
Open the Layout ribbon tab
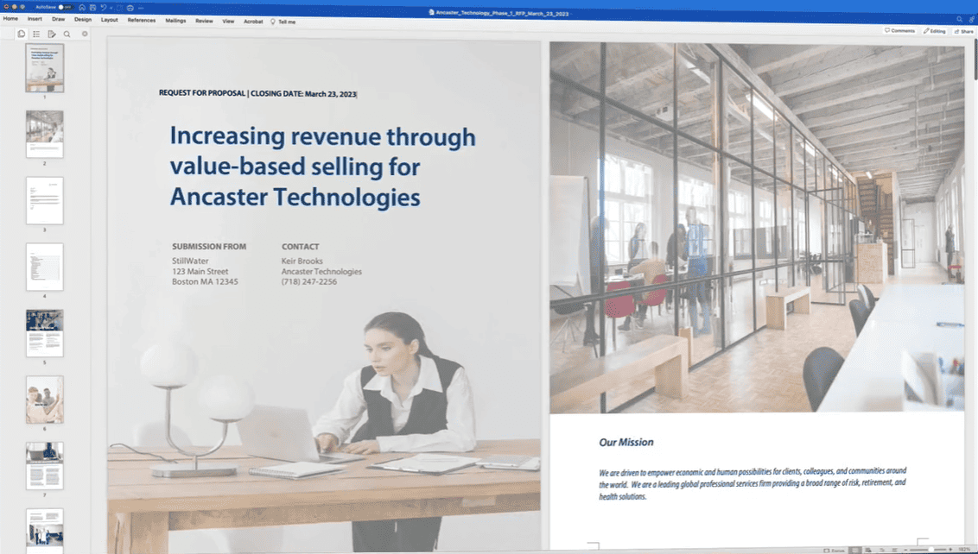(110, 20)
